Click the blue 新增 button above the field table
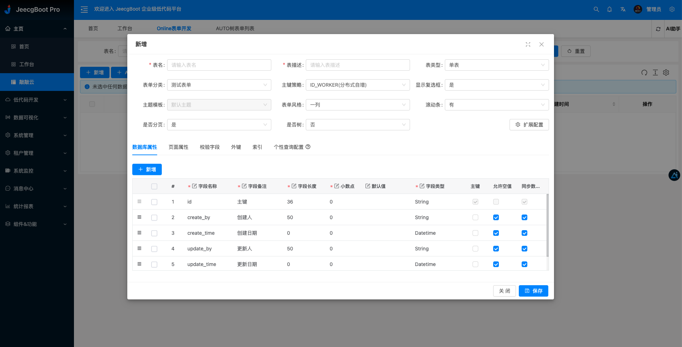The height and width of the screenshot is (347, 682). point(147,169)
